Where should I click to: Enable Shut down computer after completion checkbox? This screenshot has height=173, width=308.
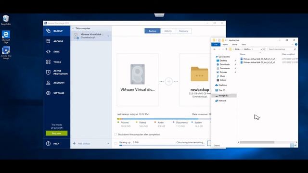[115, 135]
